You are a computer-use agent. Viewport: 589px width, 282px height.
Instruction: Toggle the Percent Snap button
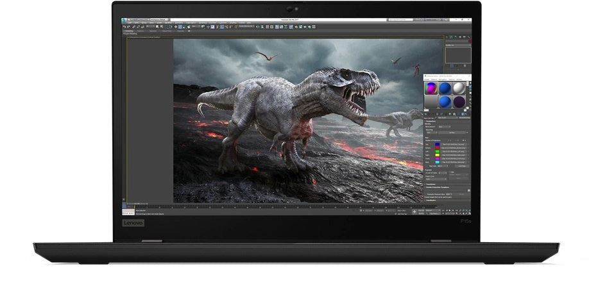pos(226,27)
